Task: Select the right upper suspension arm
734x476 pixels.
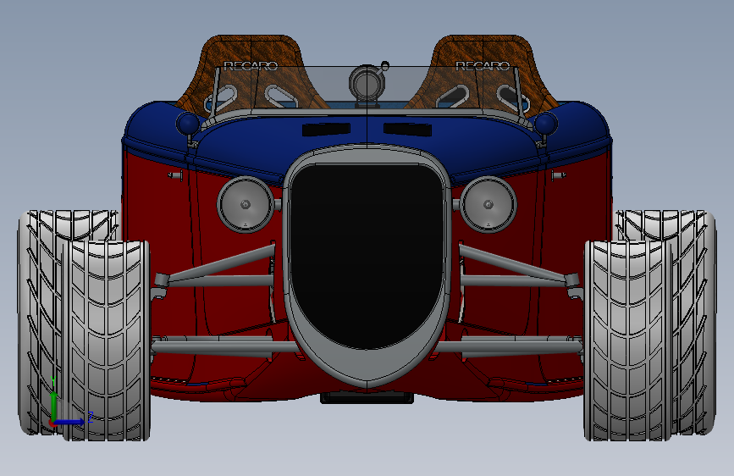Action: (515, 265)
